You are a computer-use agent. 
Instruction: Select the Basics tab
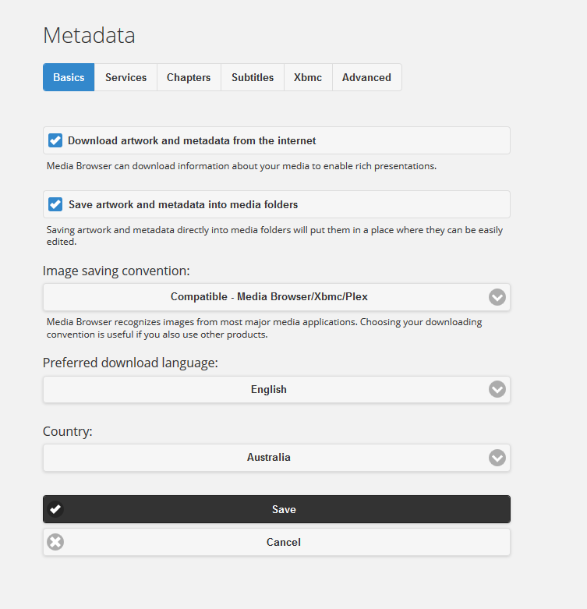69,77
